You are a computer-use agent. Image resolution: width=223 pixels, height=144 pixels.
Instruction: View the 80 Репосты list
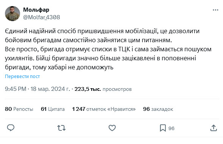tap(19, 109)
